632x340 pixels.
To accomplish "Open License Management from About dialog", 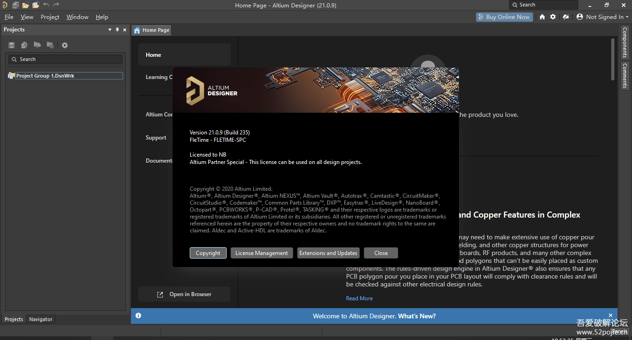I will click(x=261, y=253).
